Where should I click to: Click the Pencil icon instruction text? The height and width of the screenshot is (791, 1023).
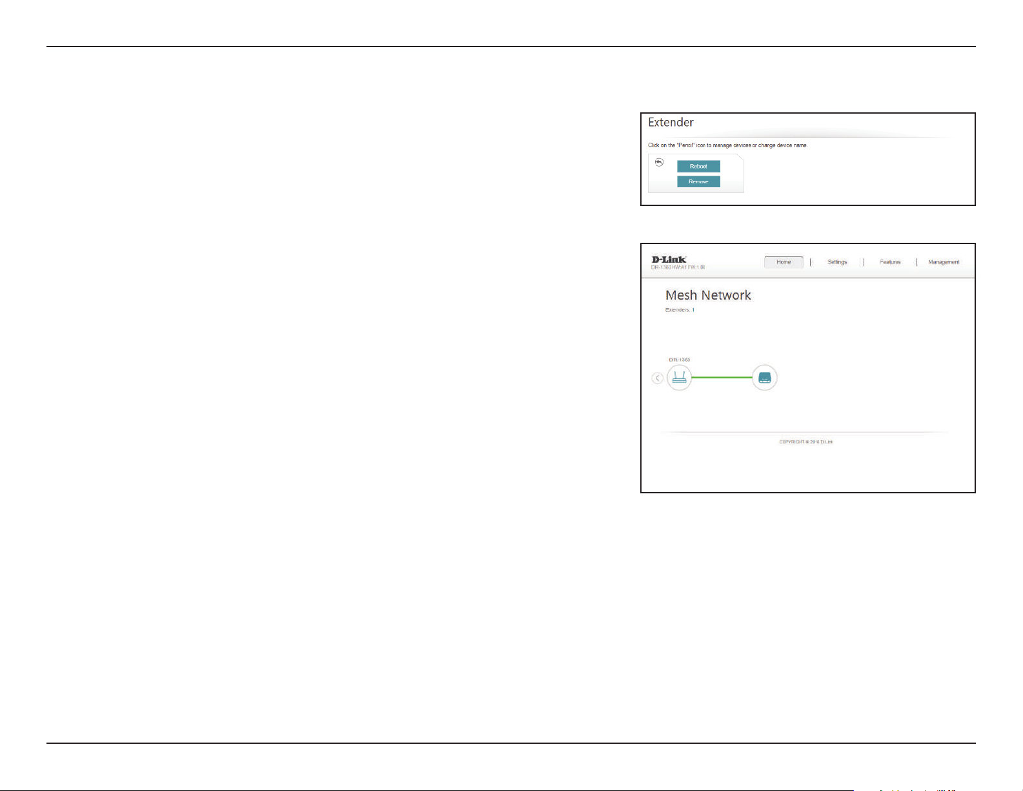728,145
